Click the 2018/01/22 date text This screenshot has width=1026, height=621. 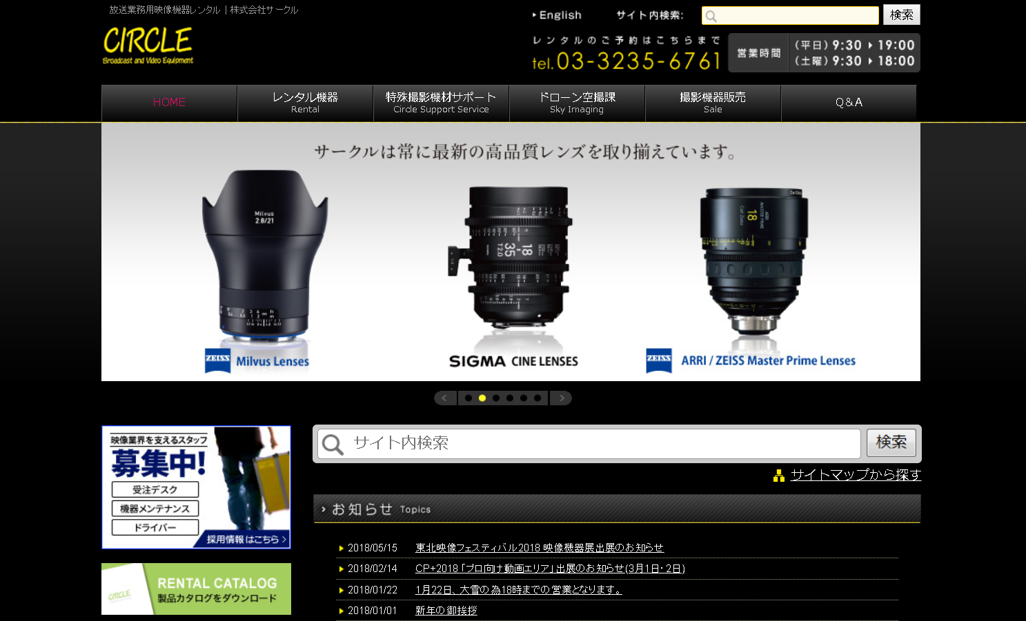(373, 590)
